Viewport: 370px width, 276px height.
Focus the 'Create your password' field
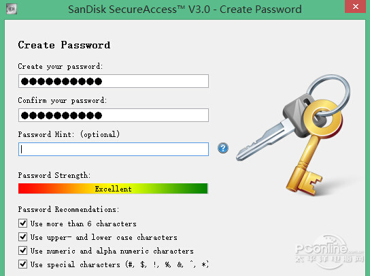click(x=114, y=81)
